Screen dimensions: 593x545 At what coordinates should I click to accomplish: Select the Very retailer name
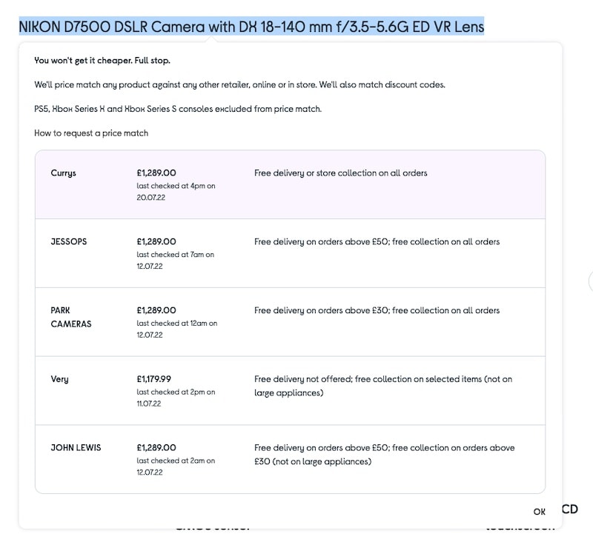click(59, 379)
